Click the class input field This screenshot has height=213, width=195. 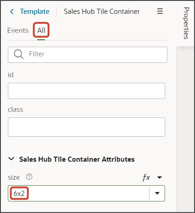coord(86,127)
